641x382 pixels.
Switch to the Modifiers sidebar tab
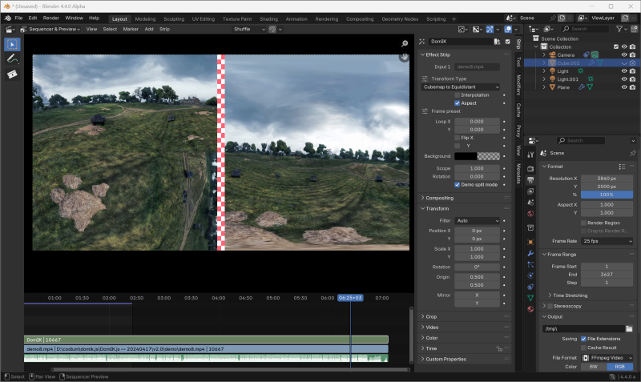[518, 85]
